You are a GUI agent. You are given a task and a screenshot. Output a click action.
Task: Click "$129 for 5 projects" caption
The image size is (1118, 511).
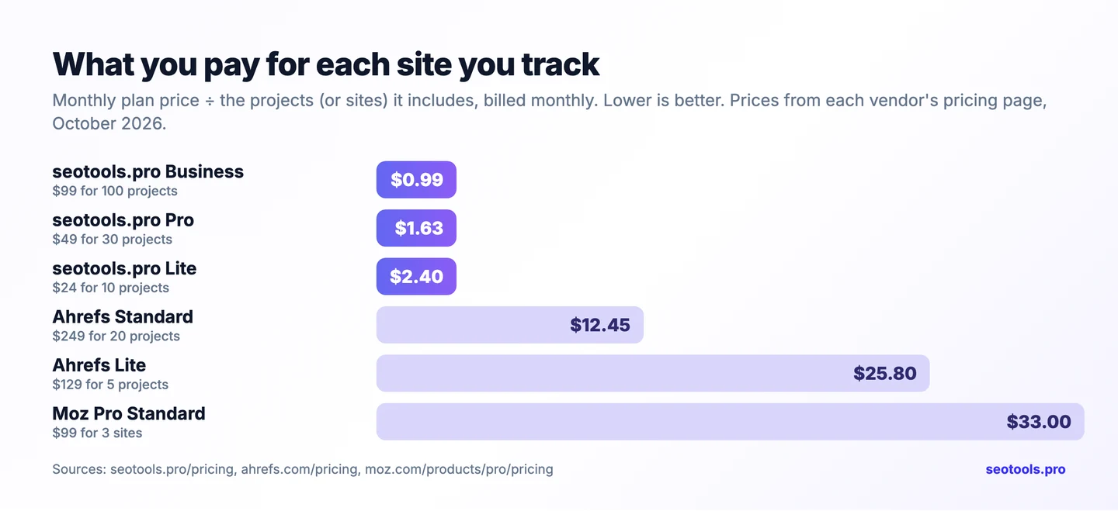pos(110,385)
